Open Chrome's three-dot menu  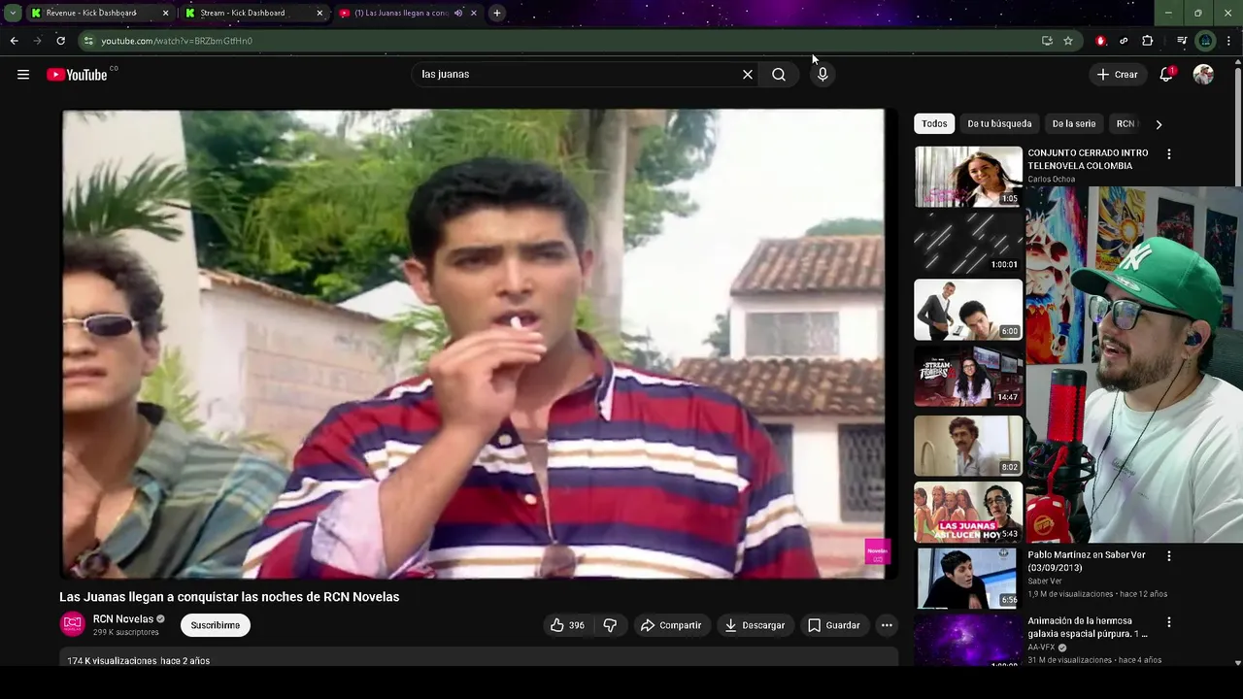pos(1228,41)
